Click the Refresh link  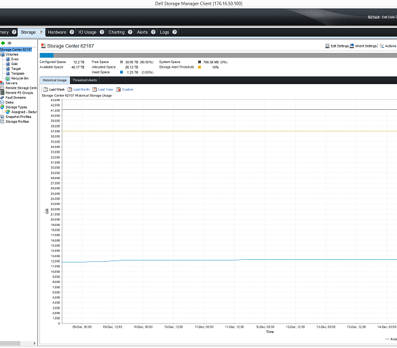[x=373, y=17]
